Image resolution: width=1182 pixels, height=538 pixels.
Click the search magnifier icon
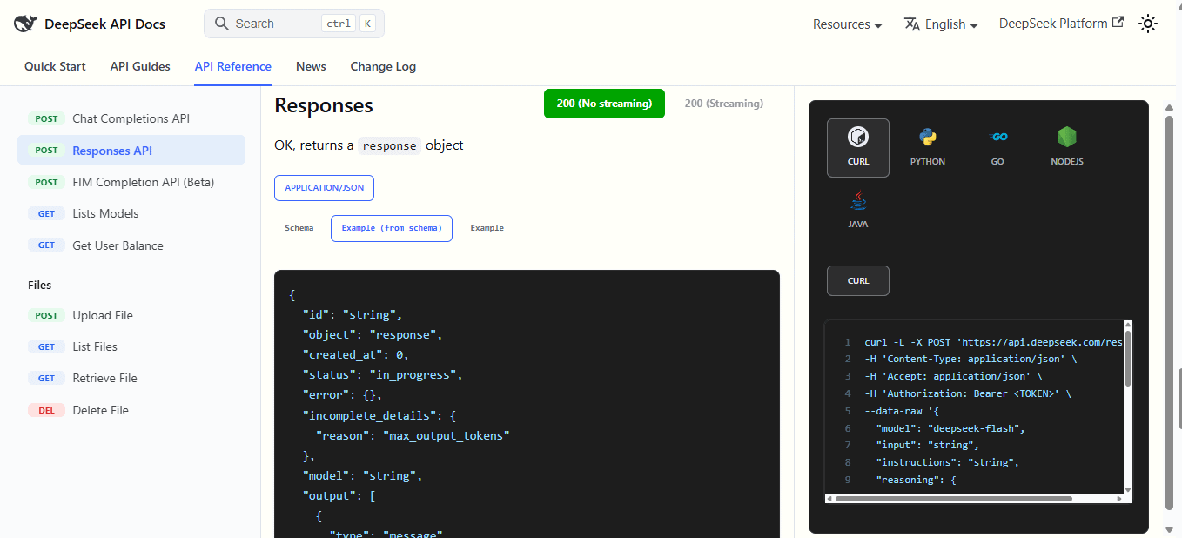pyautogui.click(x=222, y=24)
